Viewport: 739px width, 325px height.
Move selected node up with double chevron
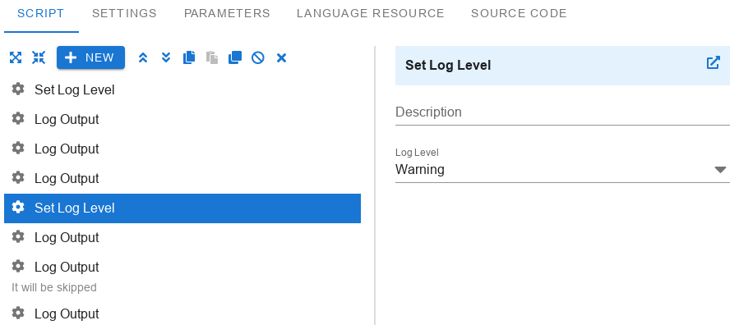(x=143, y=57)
